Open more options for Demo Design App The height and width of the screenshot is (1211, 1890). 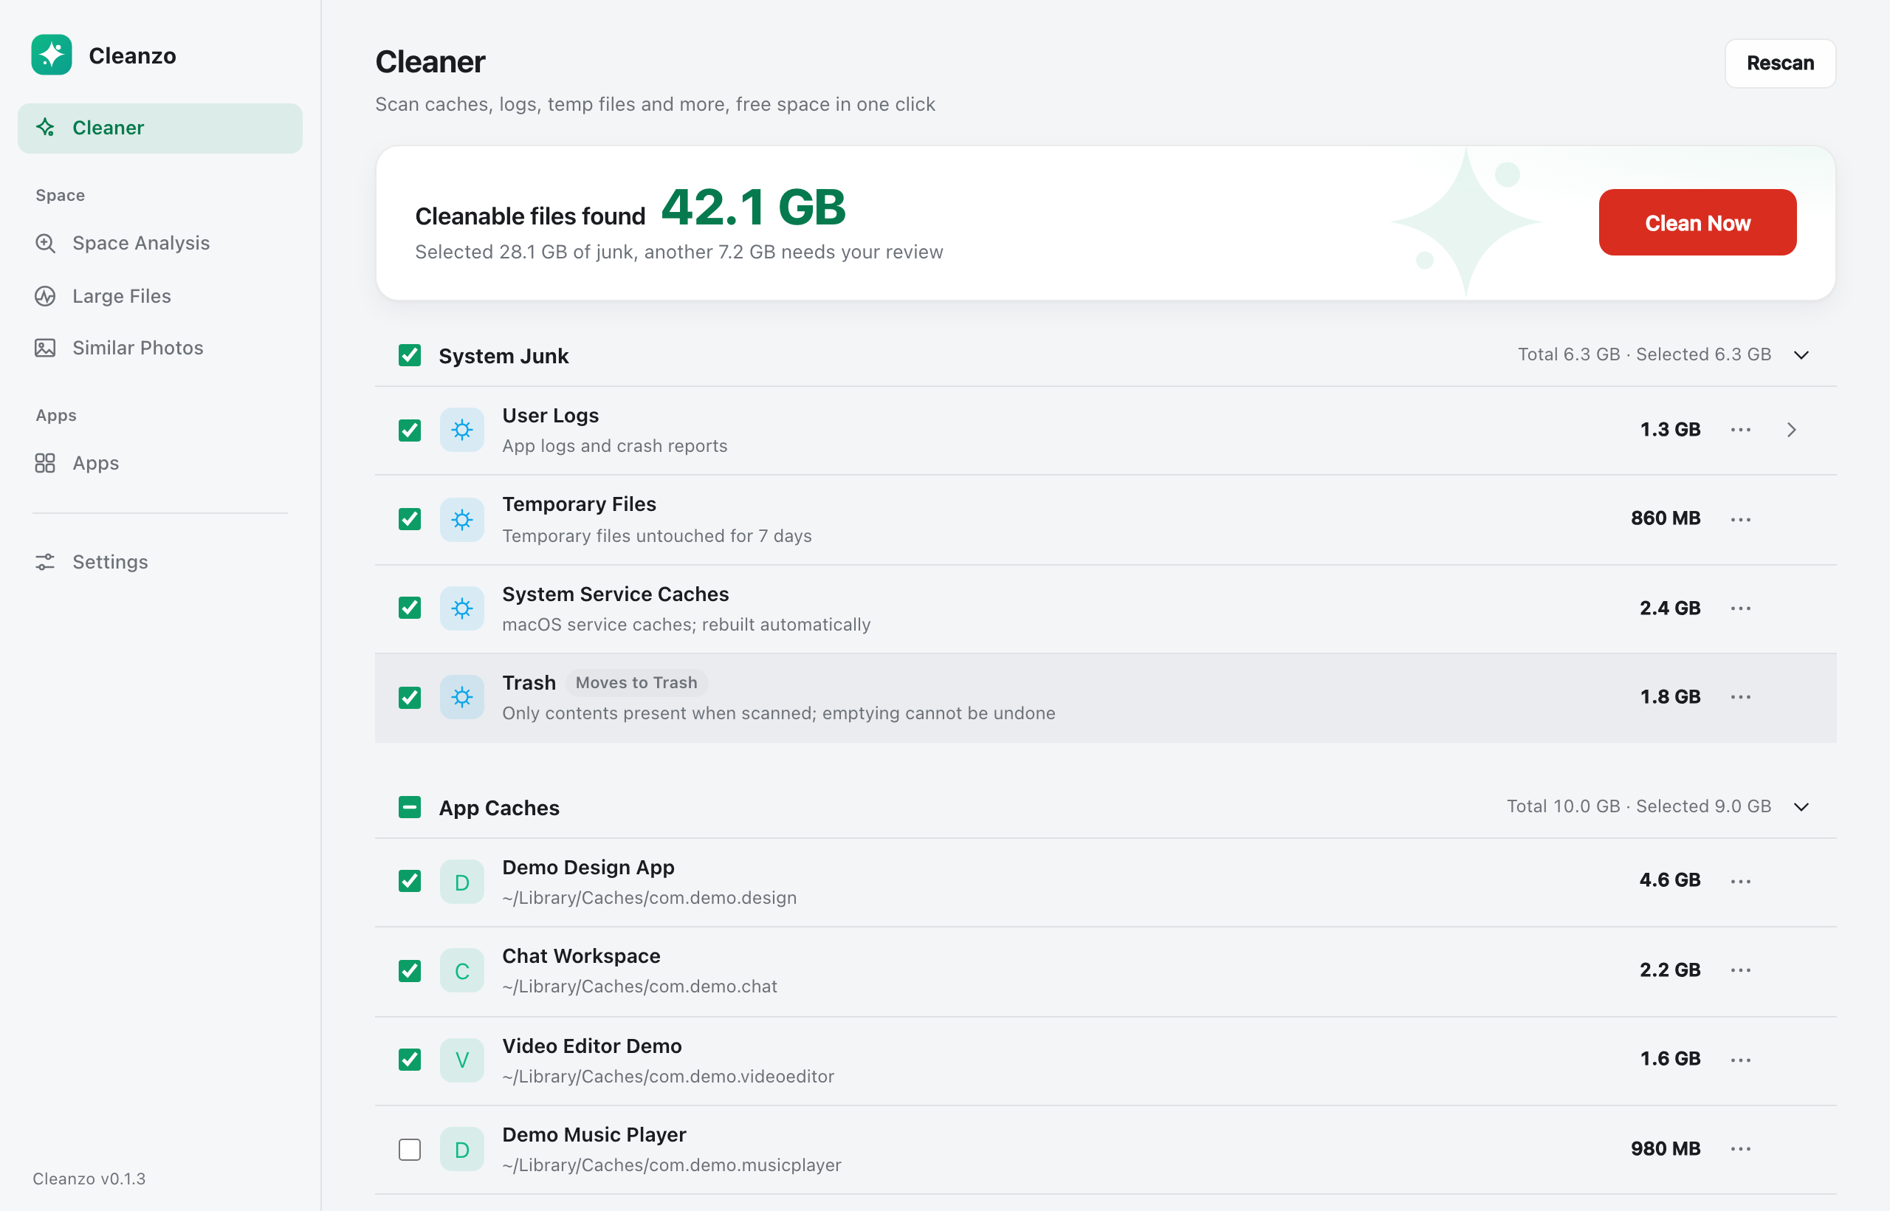(1741, 882)
